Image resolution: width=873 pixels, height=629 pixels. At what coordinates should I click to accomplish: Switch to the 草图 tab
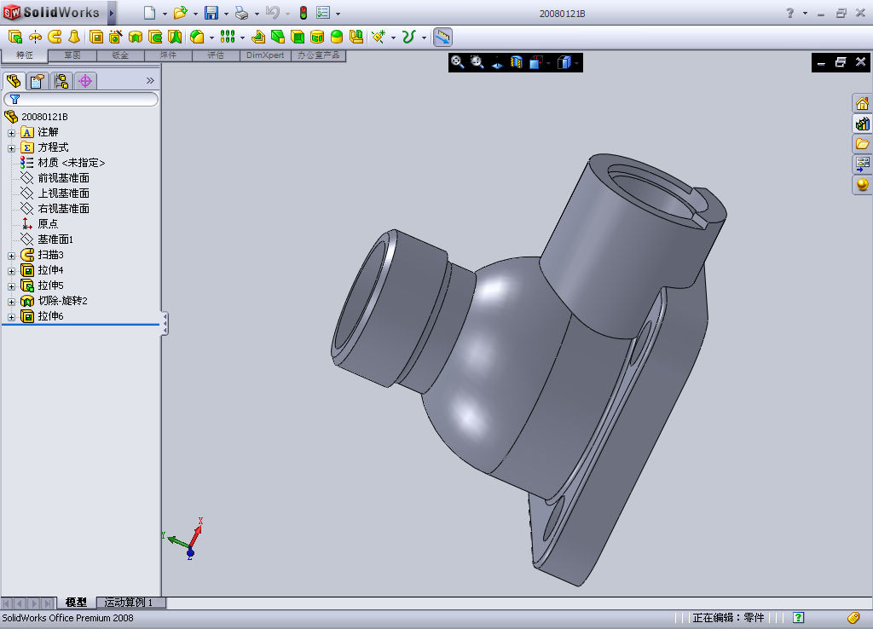(x=72, y=55)
